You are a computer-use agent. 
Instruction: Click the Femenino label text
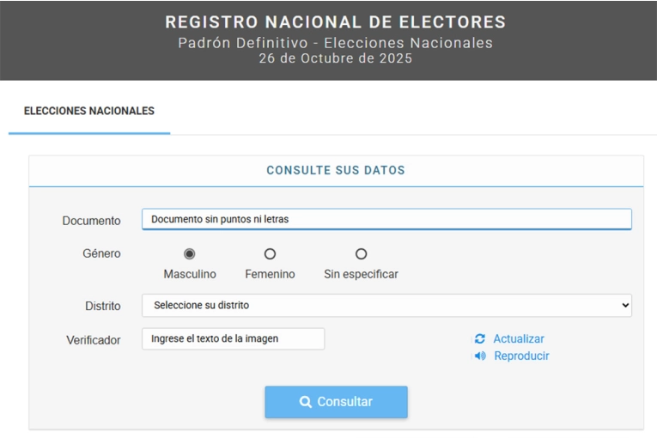270,275
